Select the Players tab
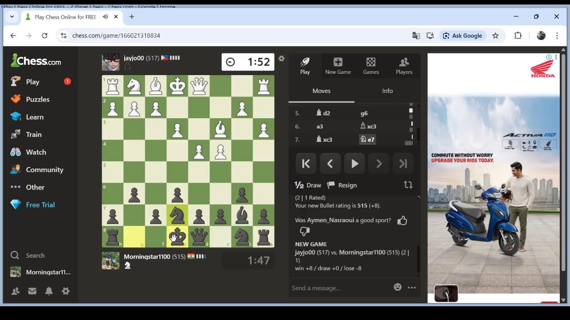This screenshot has height=320, width=570. point(404,66)
